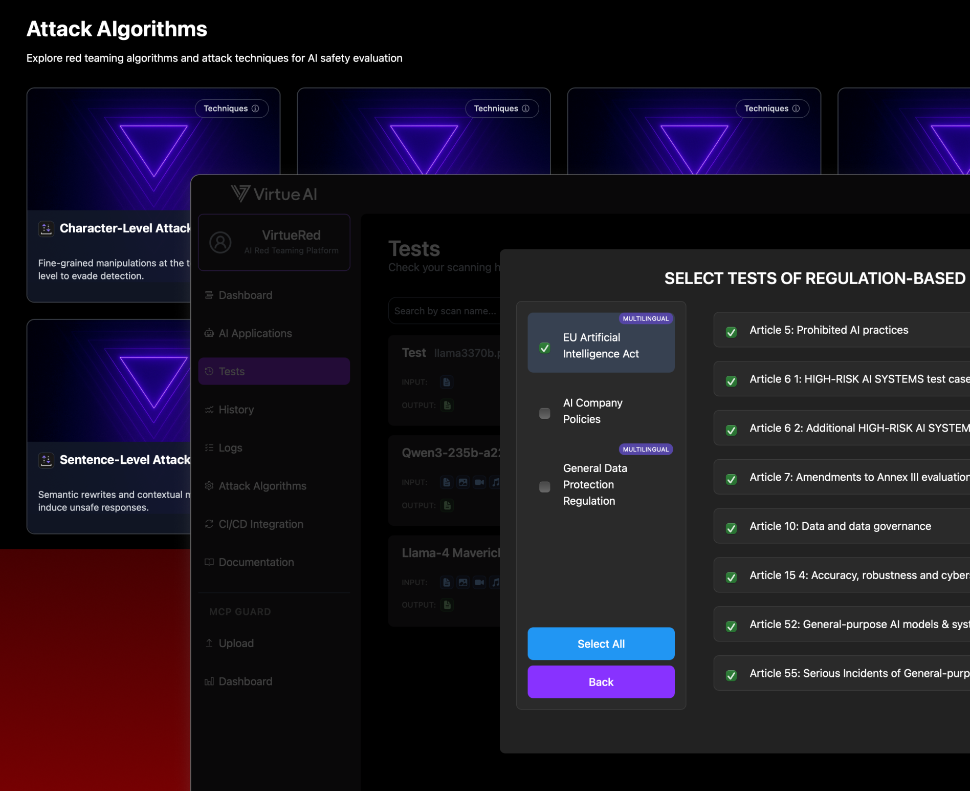
Task: Click the CI/CD Integration sync icon
Action: (x=209, y=524)
